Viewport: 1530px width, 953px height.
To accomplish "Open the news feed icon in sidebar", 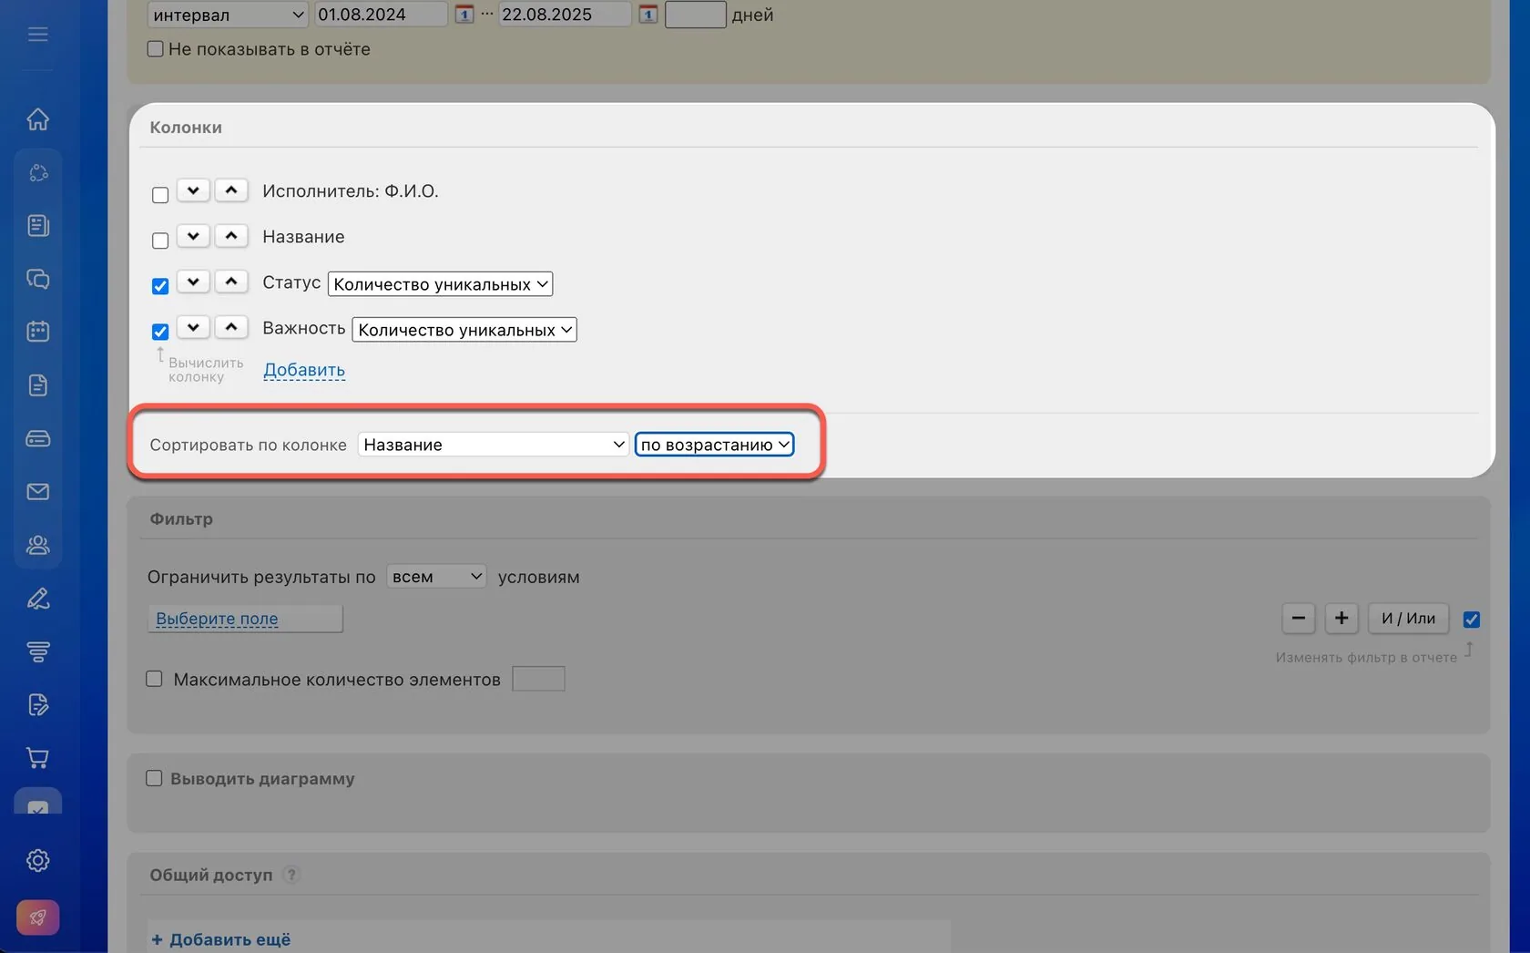I will click(37, 226).
